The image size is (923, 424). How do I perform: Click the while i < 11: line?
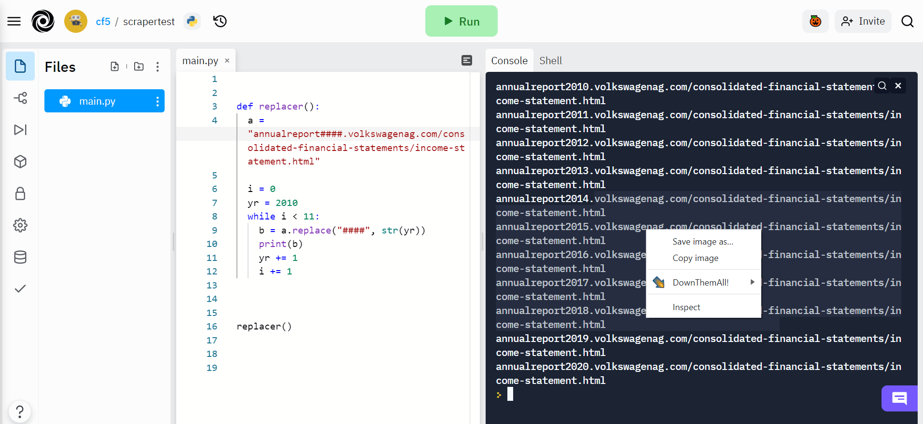pyautogui.click(x=283, y=217)
